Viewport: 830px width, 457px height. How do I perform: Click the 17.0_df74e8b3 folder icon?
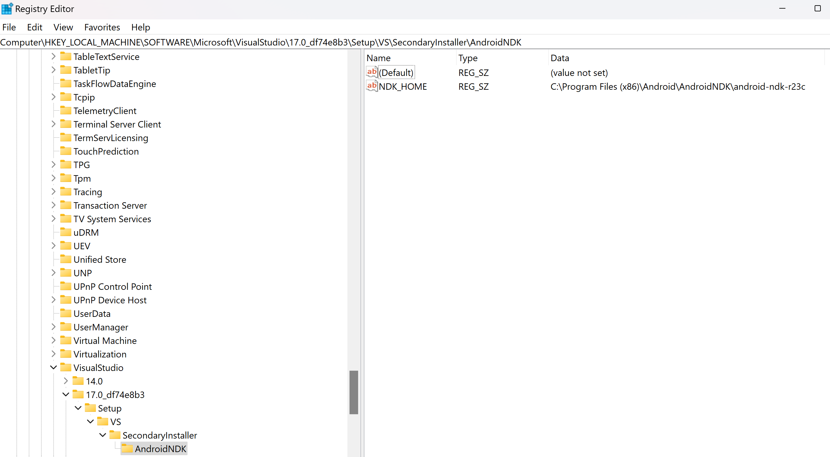[x=78, y=394]
